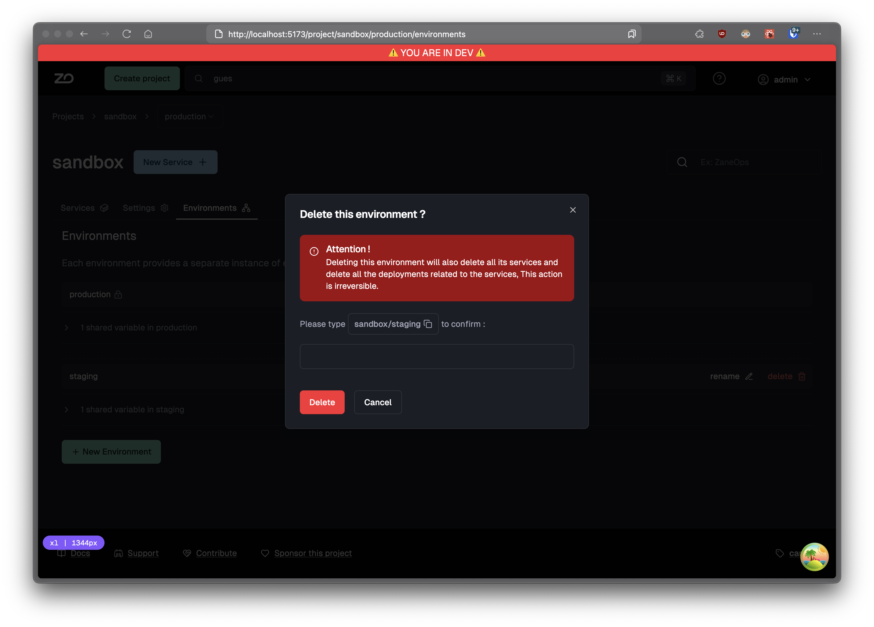
Task: Click the pencil icon next to rename
Action: click(749, 376)
